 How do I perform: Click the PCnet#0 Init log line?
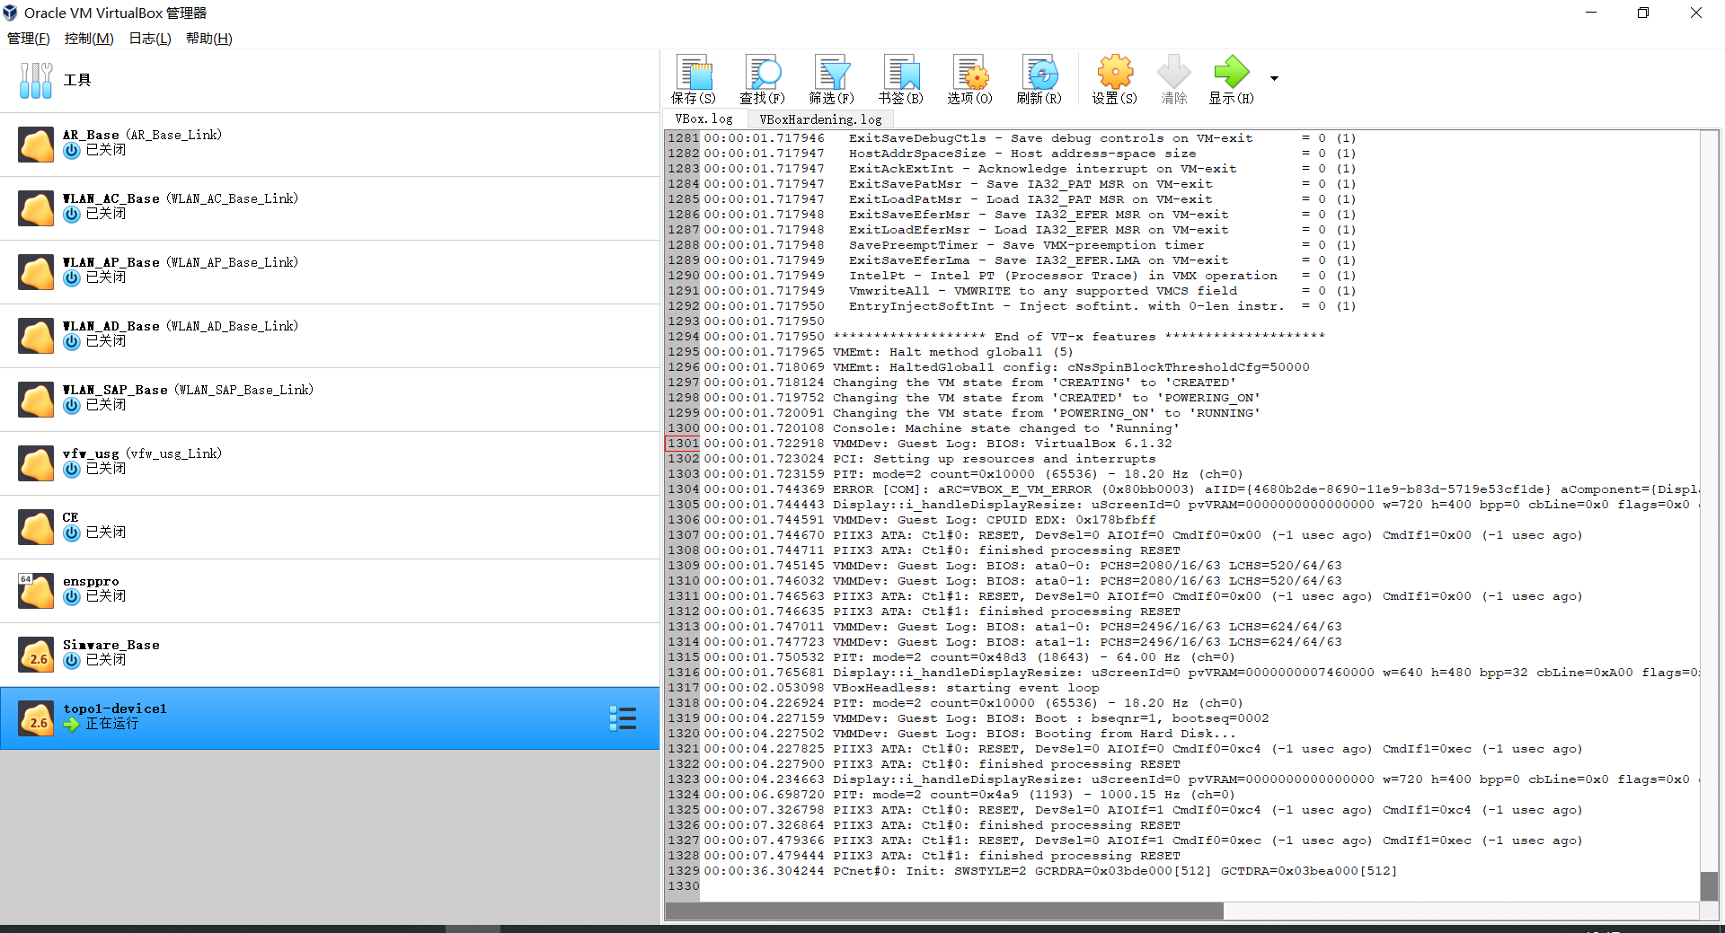pyautogui.click(x=1050, y=871)
